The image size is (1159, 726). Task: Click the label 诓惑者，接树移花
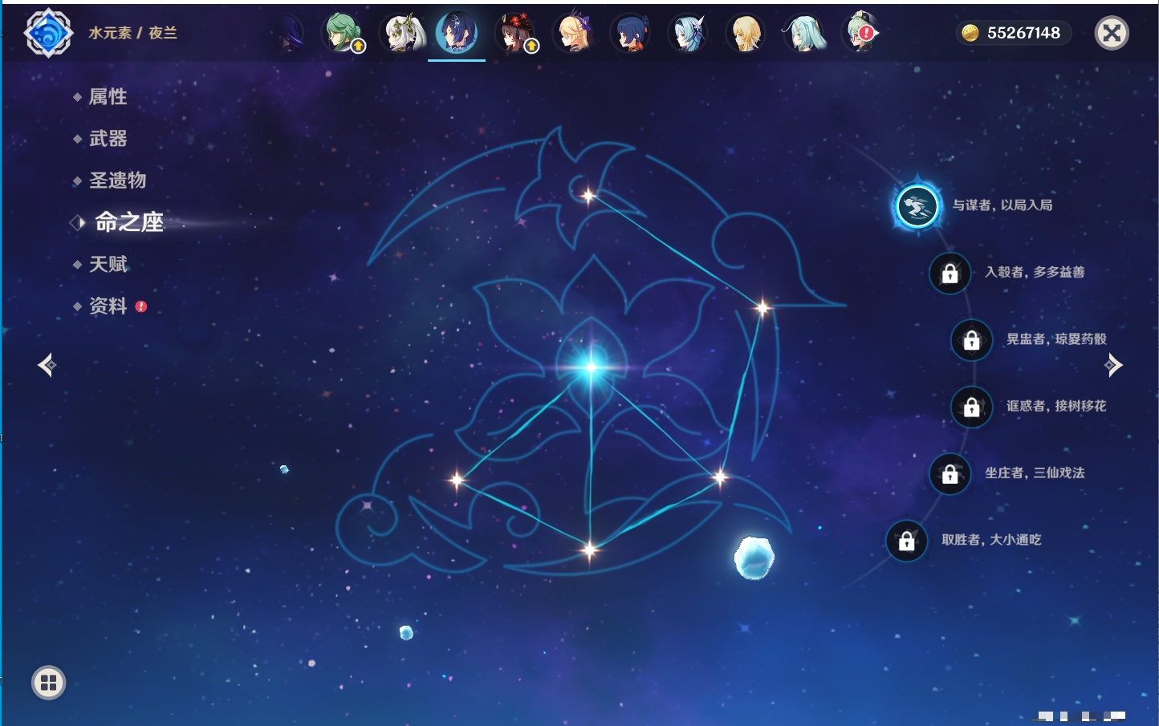(1056, 406)
